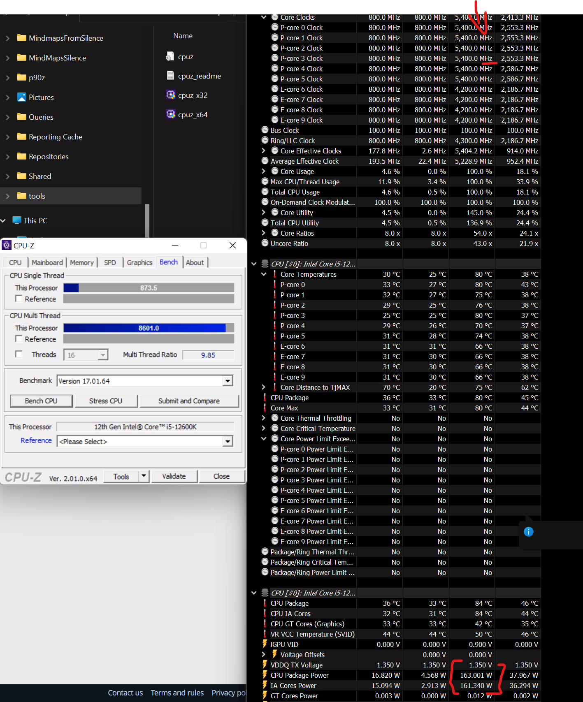Open the Benchmark version dropdown

(x=228, y=381)
